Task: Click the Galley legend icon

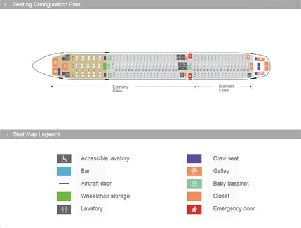Action: pos(194,171)
